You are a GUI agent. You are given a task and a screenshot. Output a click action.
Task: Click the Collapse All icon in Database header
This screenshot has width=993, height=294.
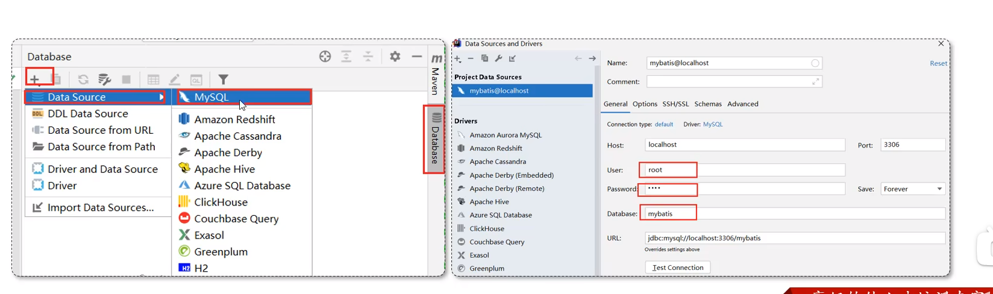[x=368, y=57]
